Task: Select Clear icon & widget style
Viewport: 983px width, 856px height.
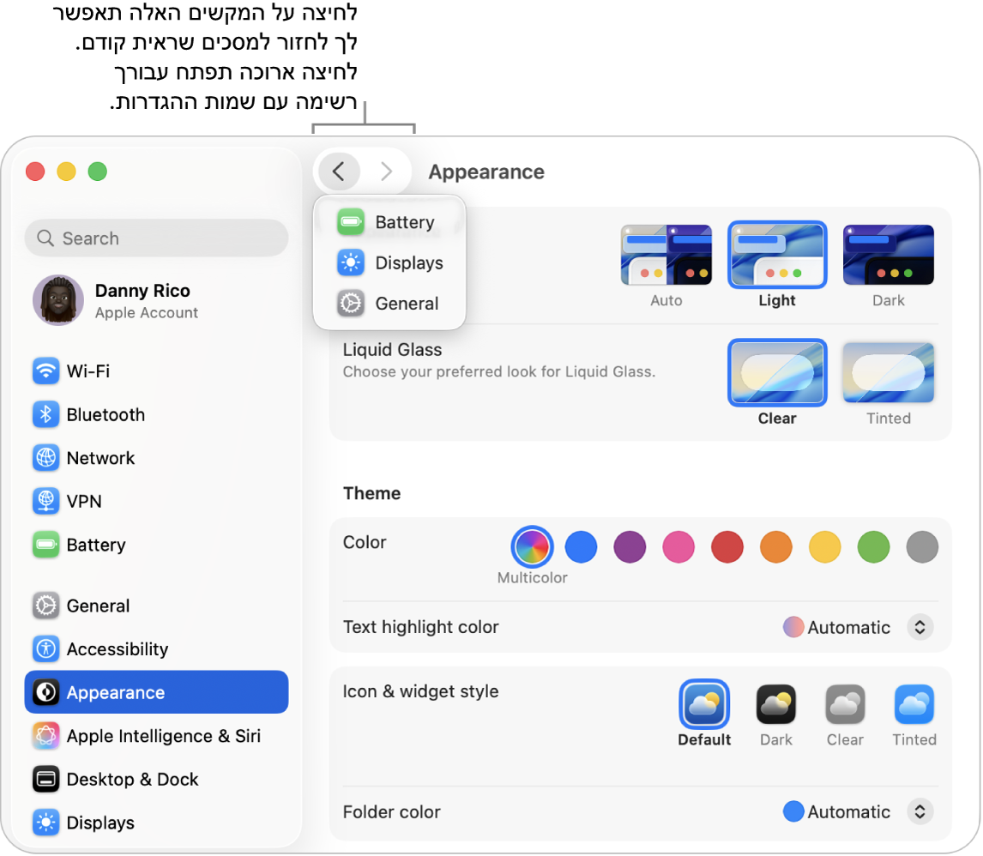Action: (x=845, y=704)
